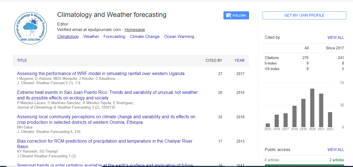Click the 2020 bar in the citations chart
This screenshot has width=353, height=167.
[312, 108]
